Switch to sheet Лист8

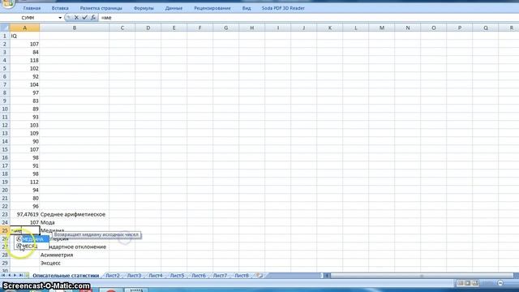(242, 276)
